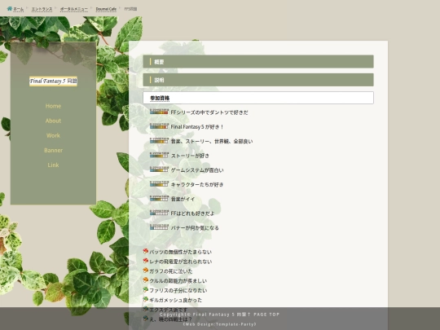Select Home in sidebar menu
This screenshot has height=330, width=440.
53,106
